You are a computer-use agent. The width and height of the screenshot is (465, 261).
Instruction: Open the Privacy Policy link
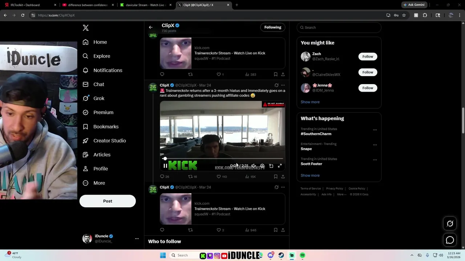click(335, 188)
